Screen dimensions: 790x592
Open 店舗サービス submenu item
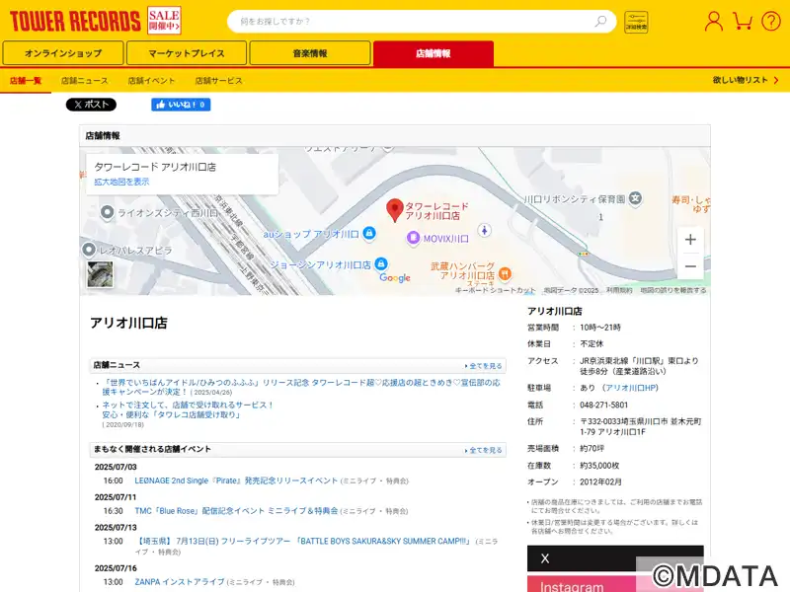pyautogui.click(x=218, y=81)
